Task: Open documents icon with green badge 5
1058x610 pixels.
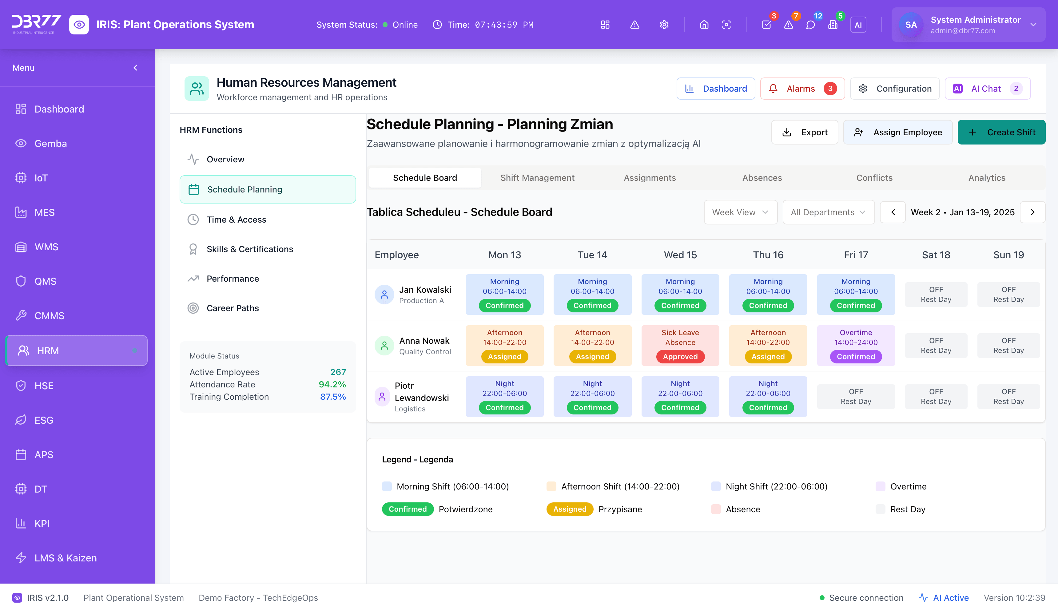Action: point(833,24)
